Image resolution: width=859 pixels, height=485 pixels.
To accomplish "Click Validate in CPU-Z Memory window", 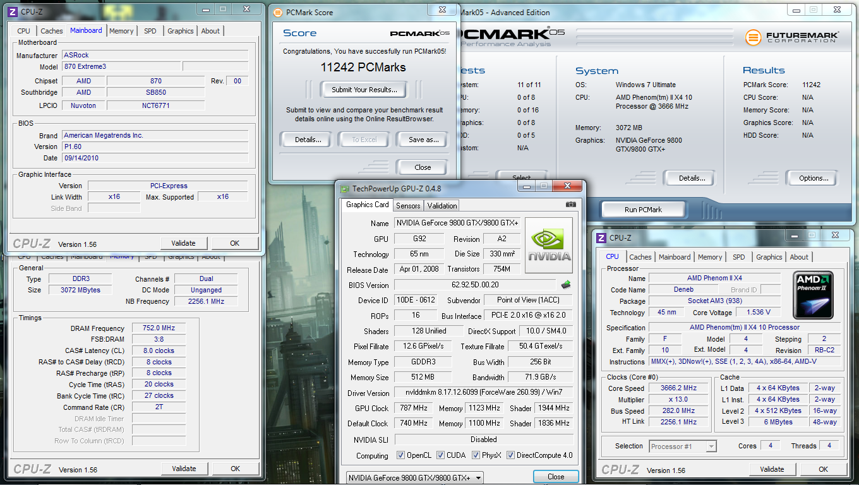I will (184, 469).
